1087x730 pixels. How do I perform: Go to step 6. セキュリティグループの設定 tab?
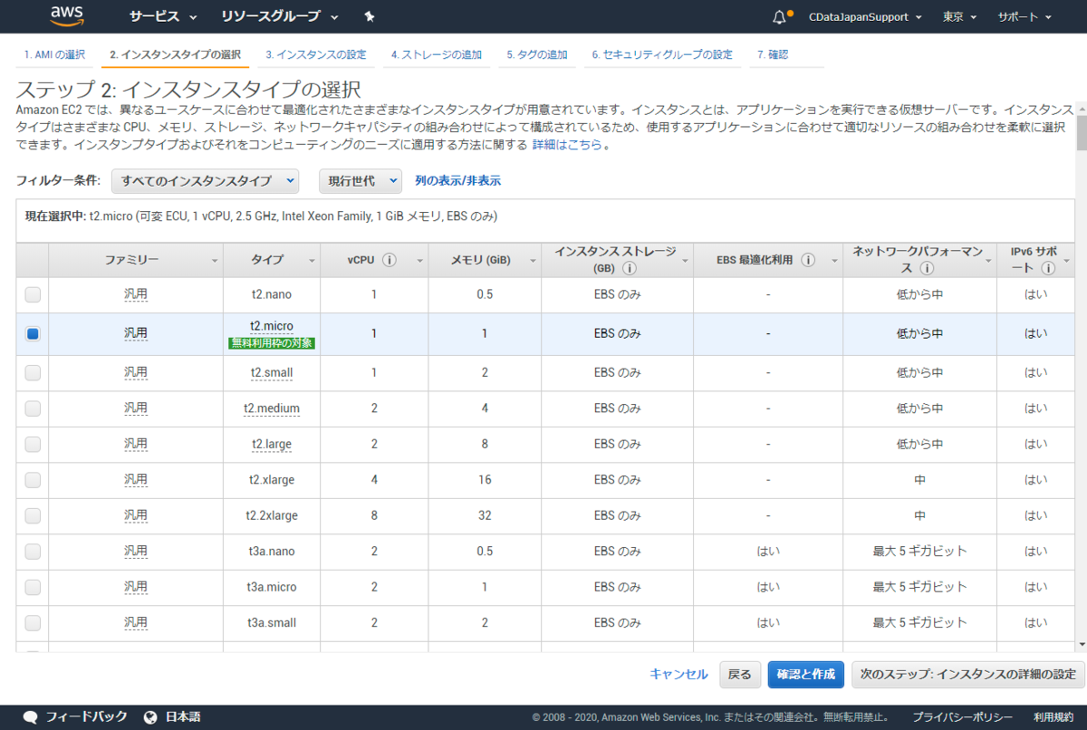(x=662, y=55)
